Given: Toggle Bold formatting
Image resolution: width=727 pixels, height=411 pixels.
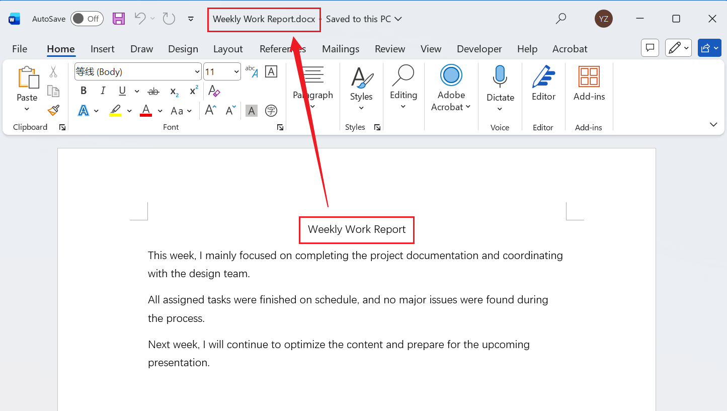Looking at the screenshot, I should click(x=84, y=91).
